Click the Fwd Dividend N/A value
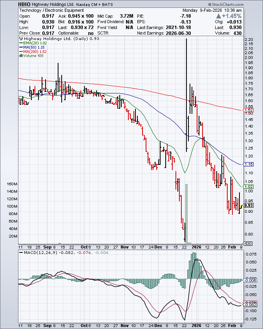 (x=130, y=22)
